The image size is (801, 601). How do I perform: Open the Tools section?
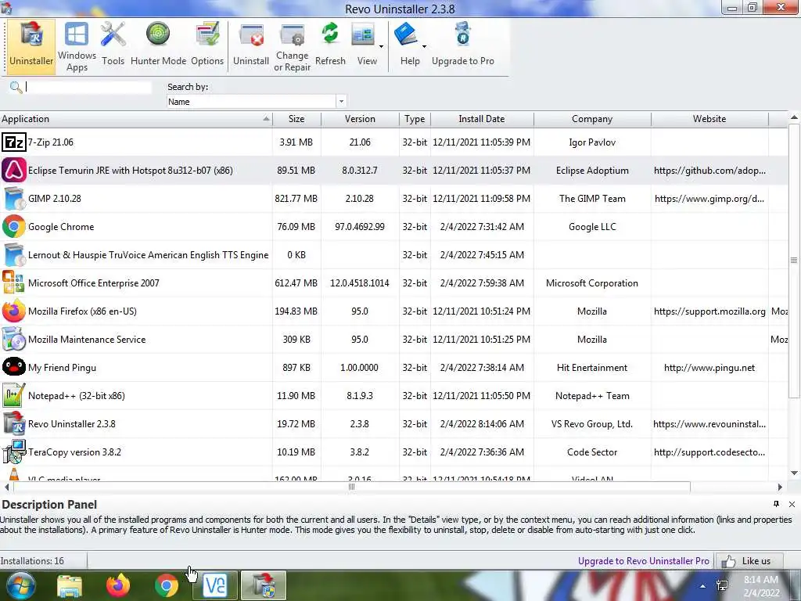pos(113,46)
